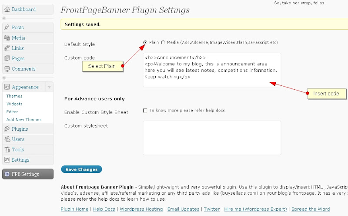Open the Plugin Home link
The width and height of the screenshot is (348, 216).
[x=74, y=209]
